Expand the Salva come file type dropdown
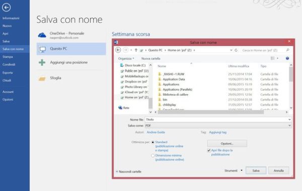302x191 pixels. [x=289, y=126]
